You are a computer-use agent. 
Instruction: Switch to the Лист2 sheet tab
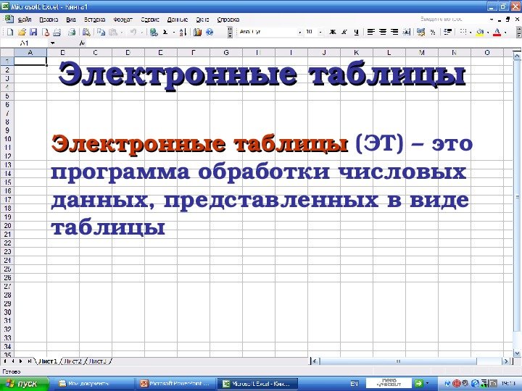(x=72, y=360)
